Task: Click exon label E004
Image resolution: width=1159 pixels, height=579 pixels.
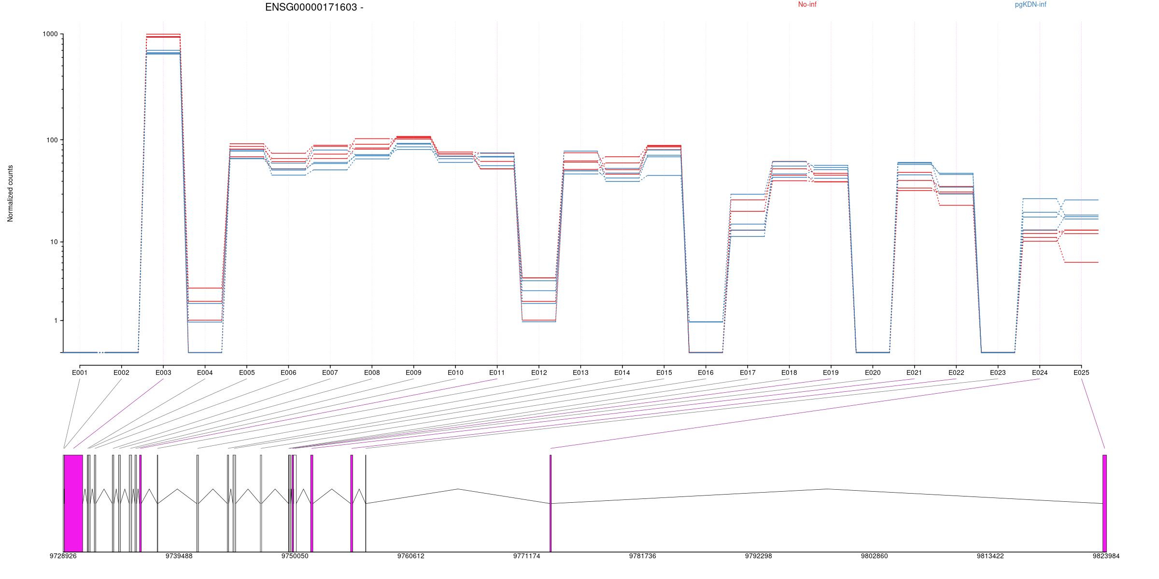Action: (x=205, y=372)
